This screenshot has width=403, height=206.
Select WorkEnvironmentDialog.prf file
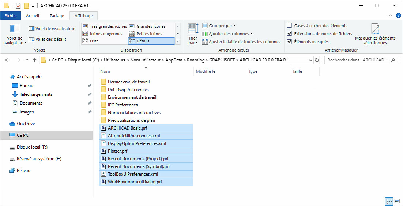pos(146,182)
